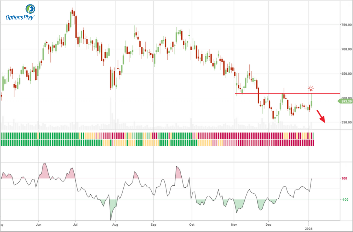This screenshot has height=232, width=353.
Task: Click the red lightbulb idea icon
Action: [311, 89]
